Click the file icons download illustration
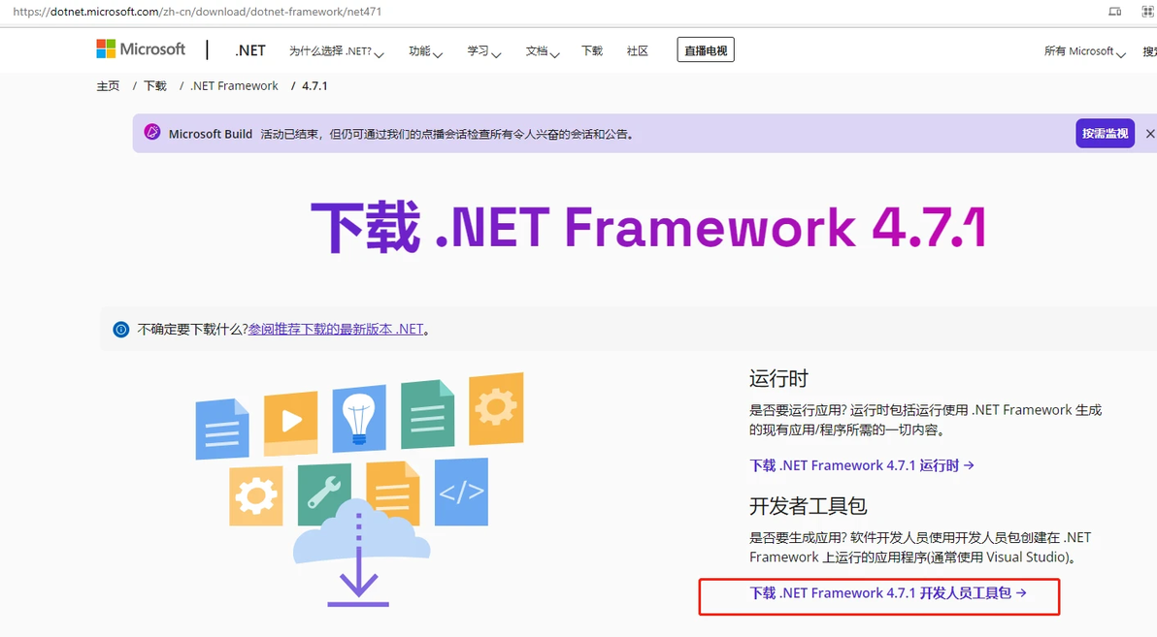The image size is (1157, 637). (359, 490)
